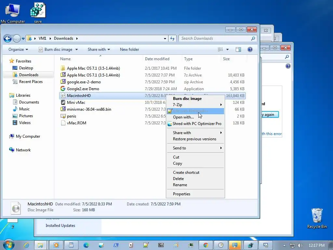Open the view options dropdown arrow

tap(227, 49)
